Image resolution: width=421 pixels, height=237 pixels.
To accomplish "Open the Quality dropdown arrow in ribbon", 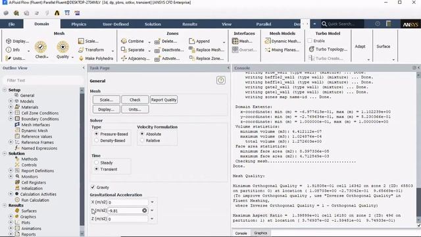I will pos(72,57).
